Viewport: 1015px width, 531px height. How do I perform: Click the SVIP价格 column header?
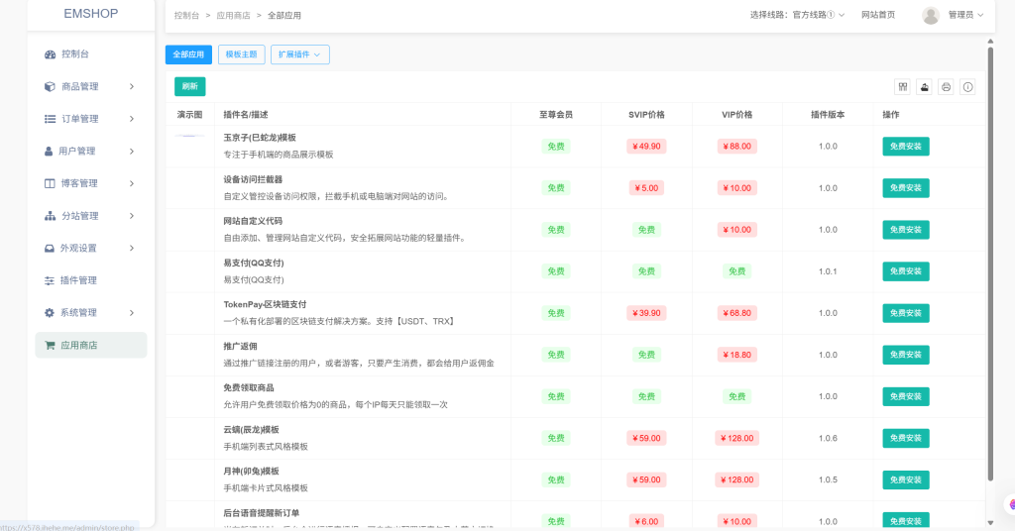[x=646, y=115]
